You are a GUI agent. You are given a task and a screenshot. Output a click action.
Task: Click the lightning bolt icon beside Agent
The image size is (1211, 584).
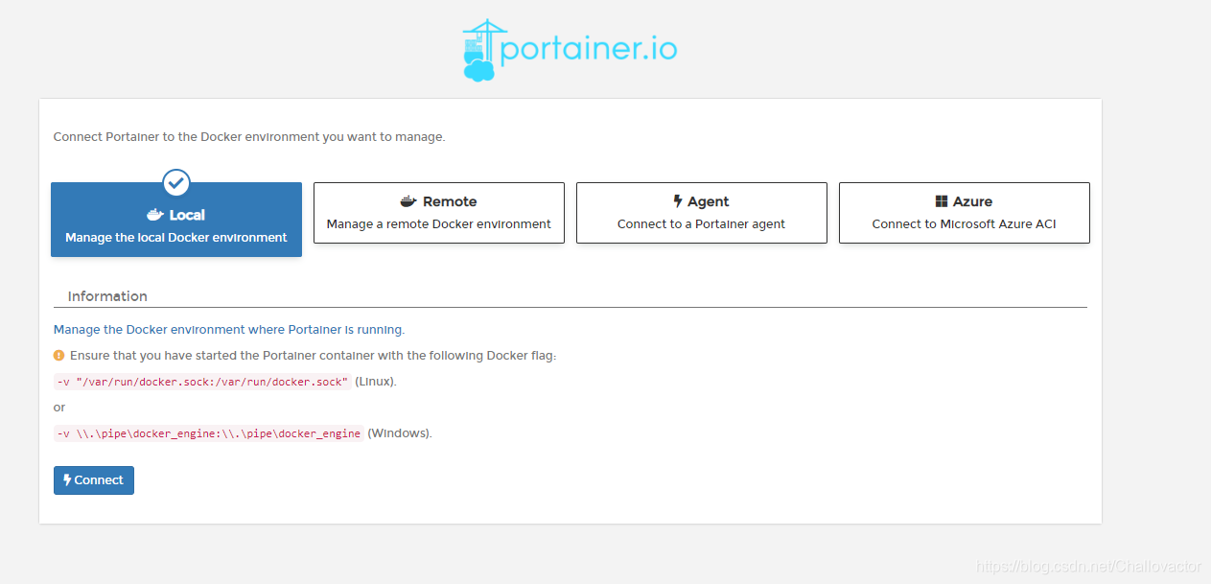point(678,201)
